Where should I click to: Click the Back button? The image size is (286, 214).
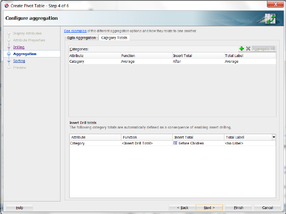(x=183, y=208)
